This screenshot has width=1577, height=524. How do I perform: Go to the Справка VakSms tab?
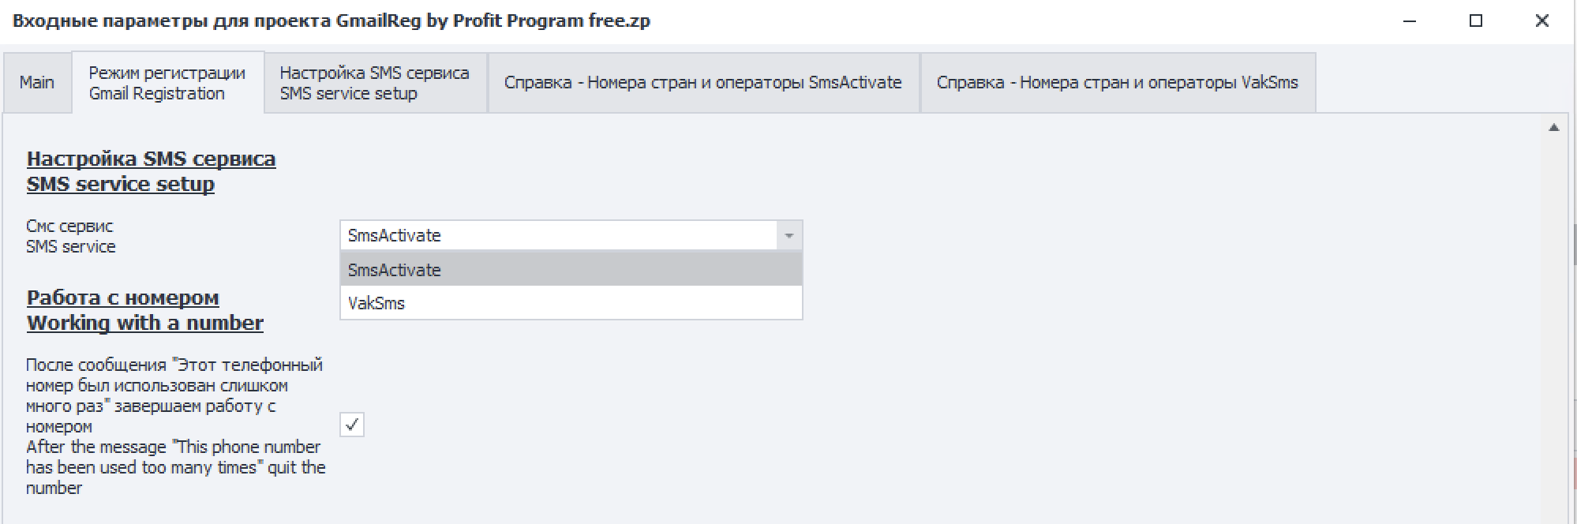[1117, 83]
